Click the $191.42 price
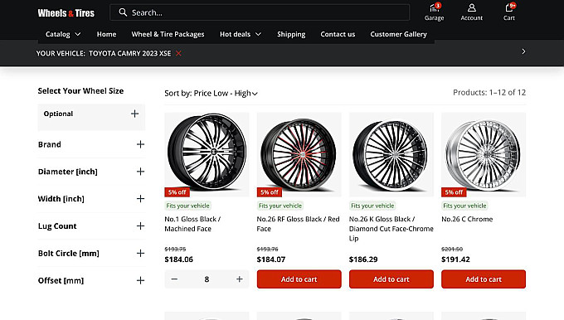The width and height of the screenshot is (564, 320). click(x=455, y=259)
